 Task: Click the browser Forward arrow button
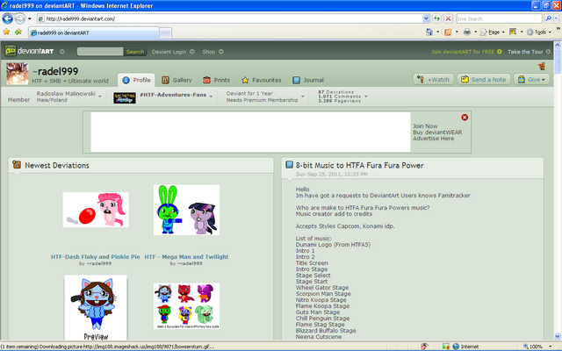20,18
